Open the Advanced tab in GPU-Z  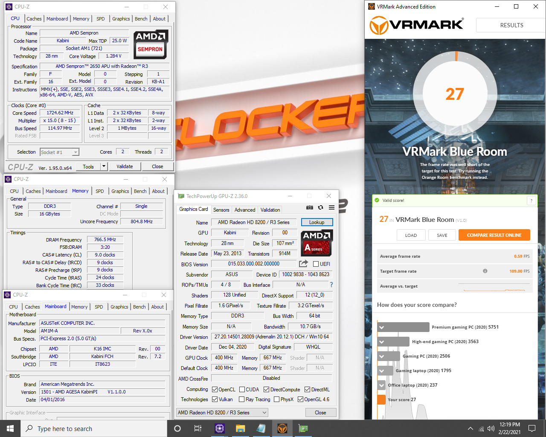pos(245,210)
